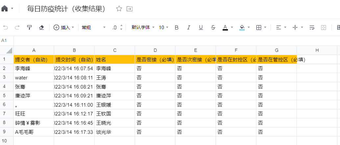Click cell containing 谈光华
Image resolution: width=340 pixels, height=145 pixels.
click(x=115, y=132)
